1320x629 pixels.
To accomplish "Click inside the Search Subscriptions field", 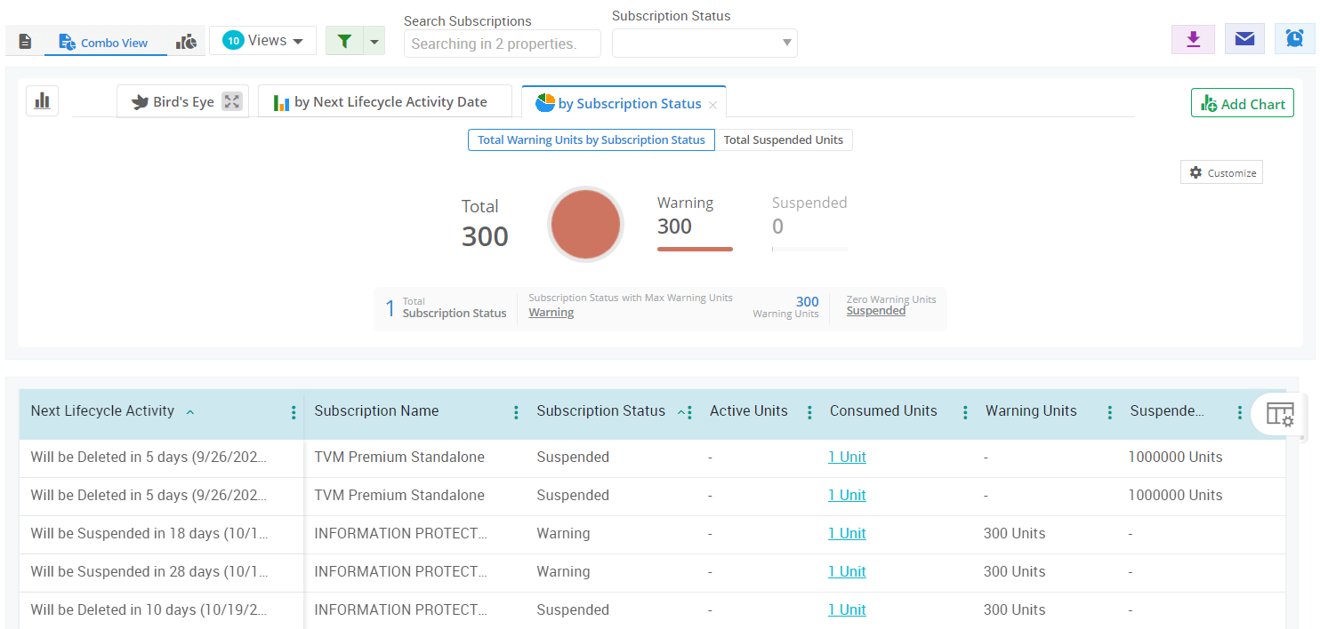I will pos(502,43).
